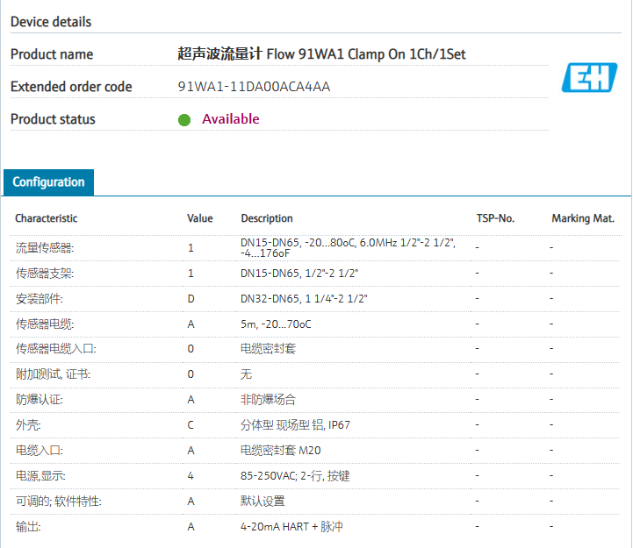633x548 pixels.
Task: Click the Characteristic column header
Action: 46,218
